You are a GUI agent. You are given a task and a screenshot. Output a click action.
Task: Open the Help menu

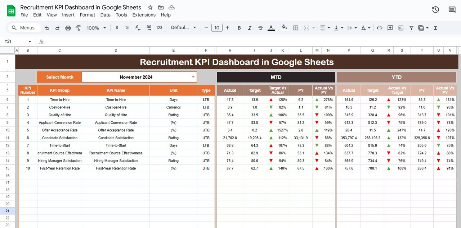click(166, 15)
